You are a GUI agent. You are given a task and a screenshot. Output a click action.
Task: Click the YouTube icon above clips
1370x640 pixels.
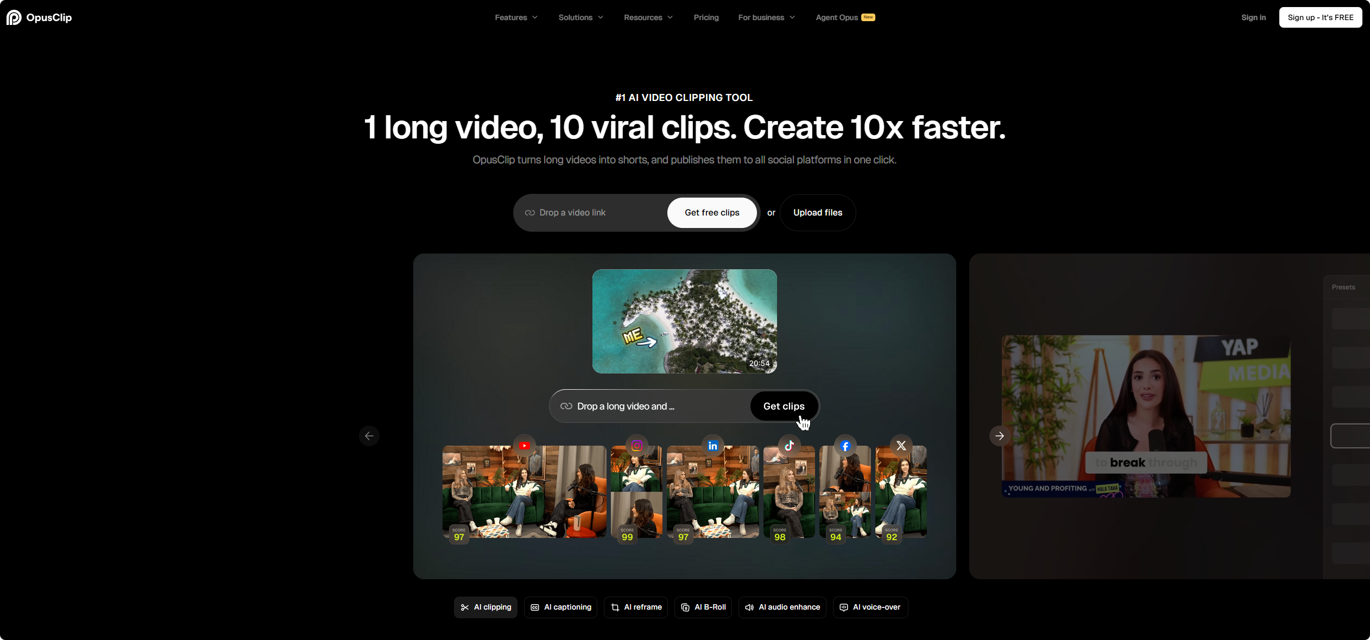(x=524, y=446)
